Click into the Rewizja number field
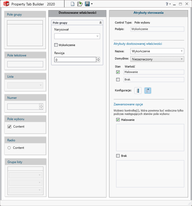192x206 pixels. click(75, 60)
